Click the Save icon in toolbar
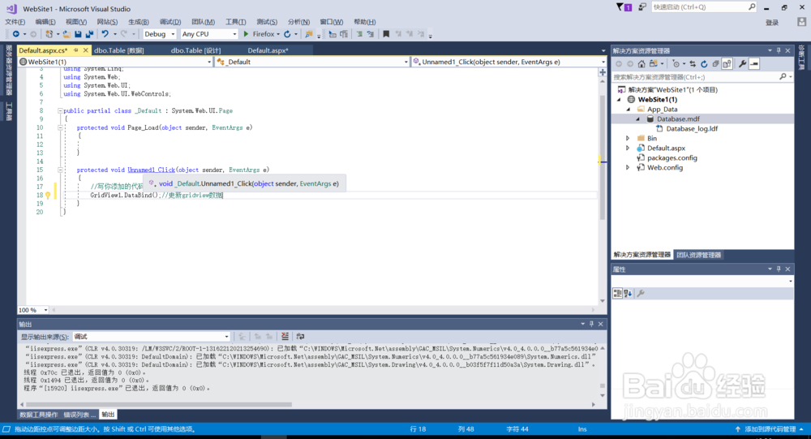This screenshot has height=439, width=811. click(x=78, y=34)
